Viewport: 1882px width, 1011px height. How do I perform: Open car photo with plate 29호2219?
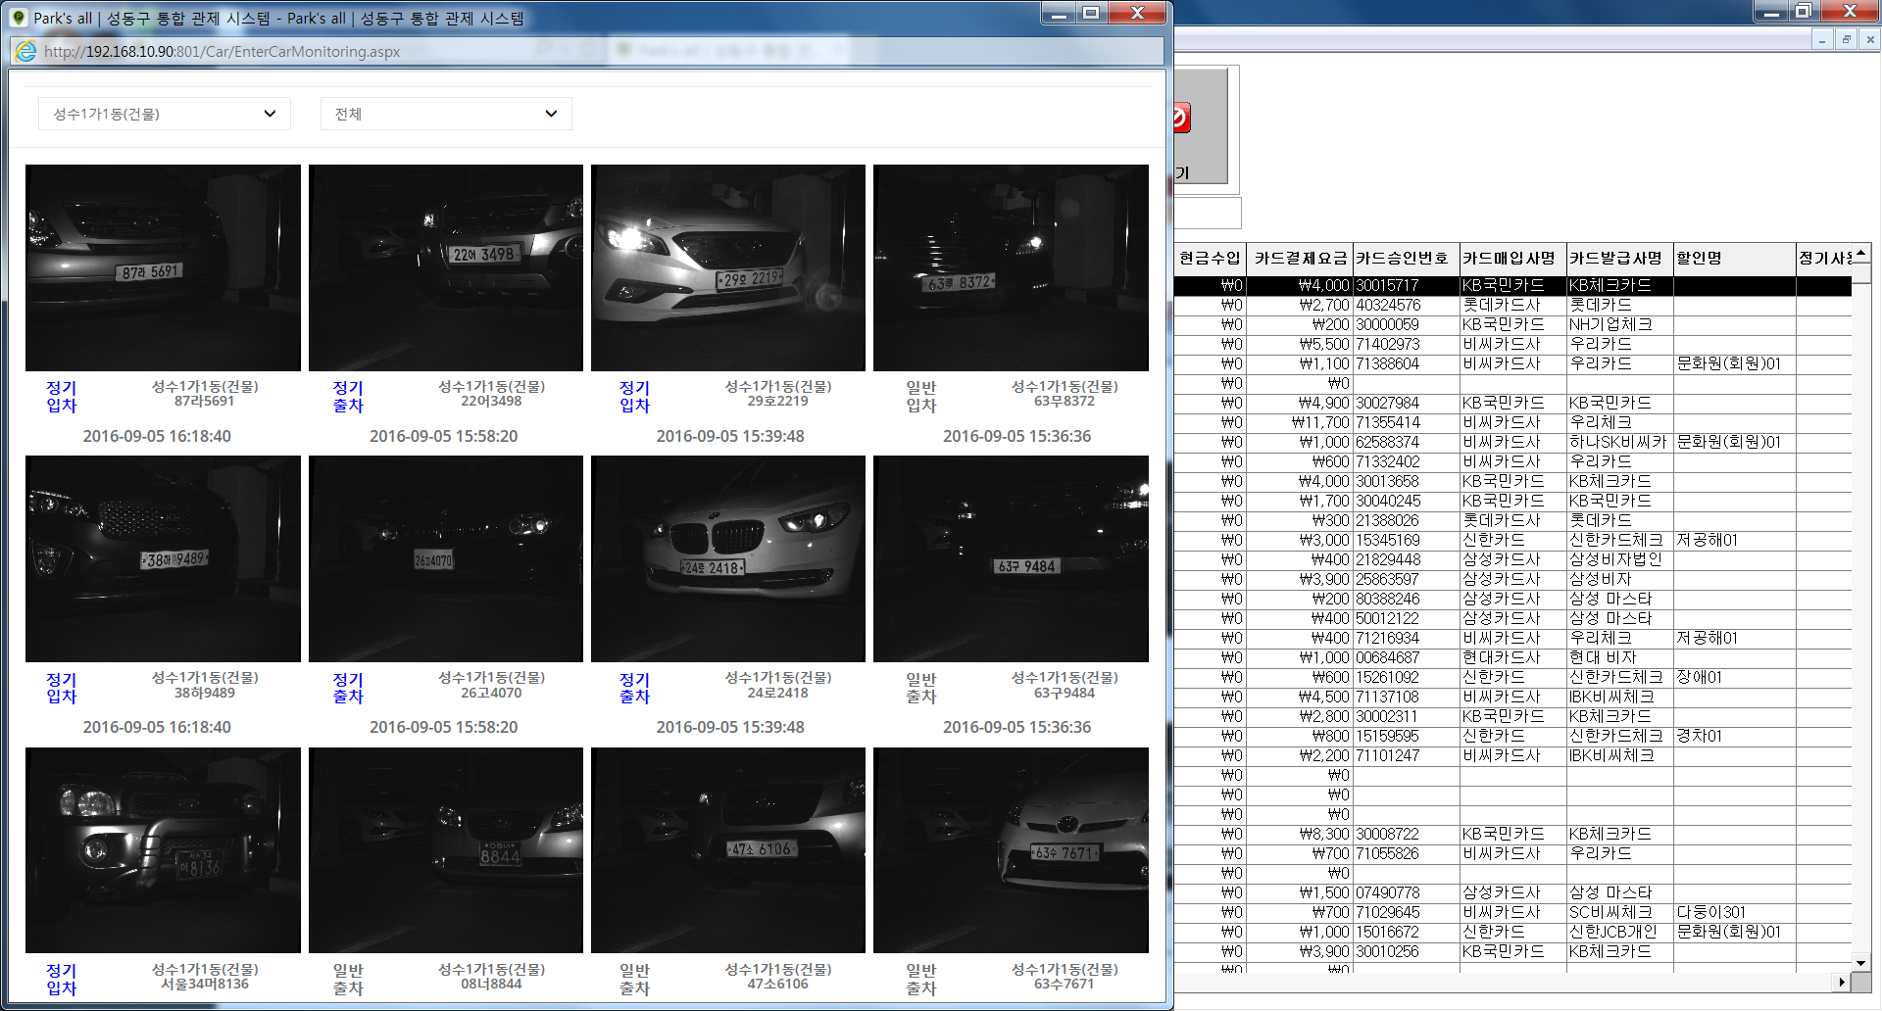click(728, 267)
